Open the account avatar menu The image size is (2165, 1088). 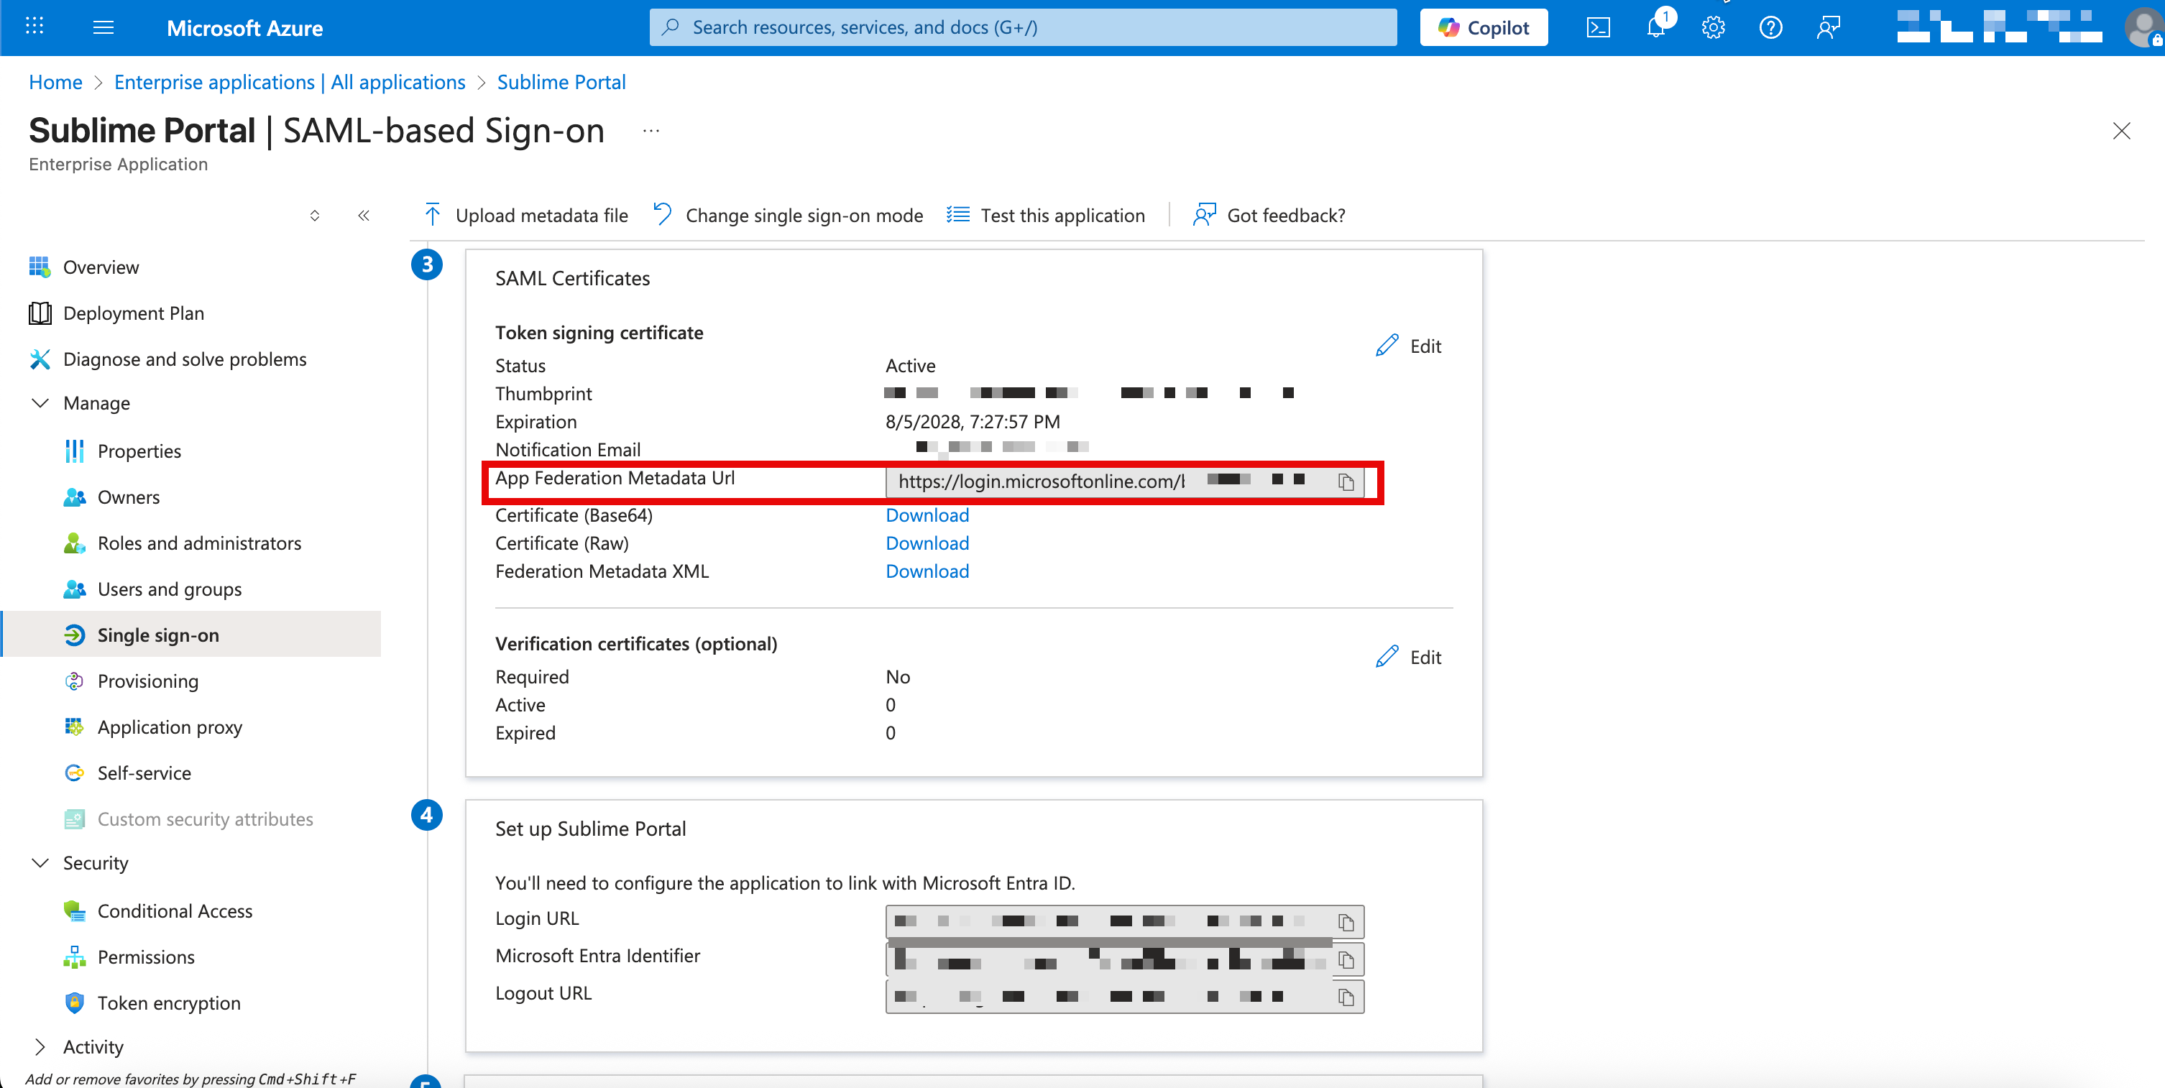click(x=2143, y=28)
